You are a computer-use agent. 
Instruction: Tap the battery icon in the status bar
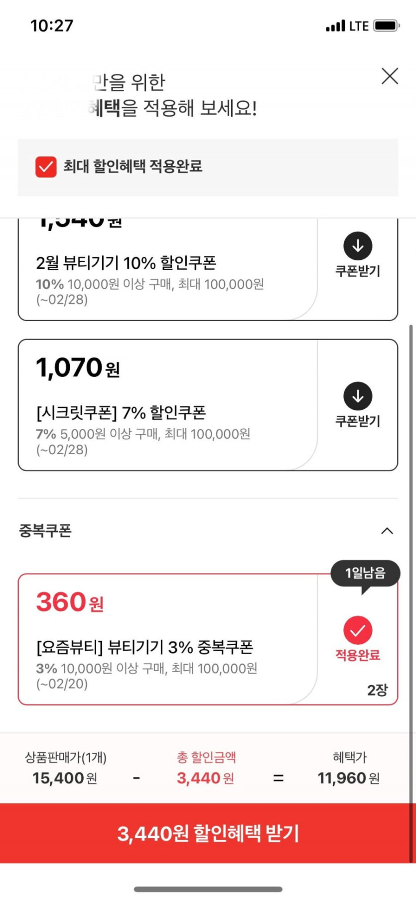(x=387, y=25)
